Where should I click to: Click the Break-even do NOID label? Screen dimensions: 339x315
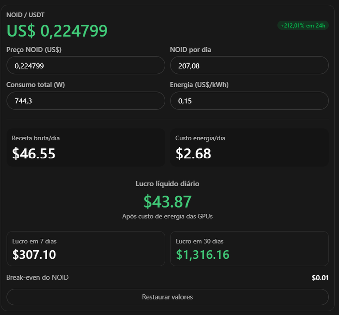[x=37, y=277]
